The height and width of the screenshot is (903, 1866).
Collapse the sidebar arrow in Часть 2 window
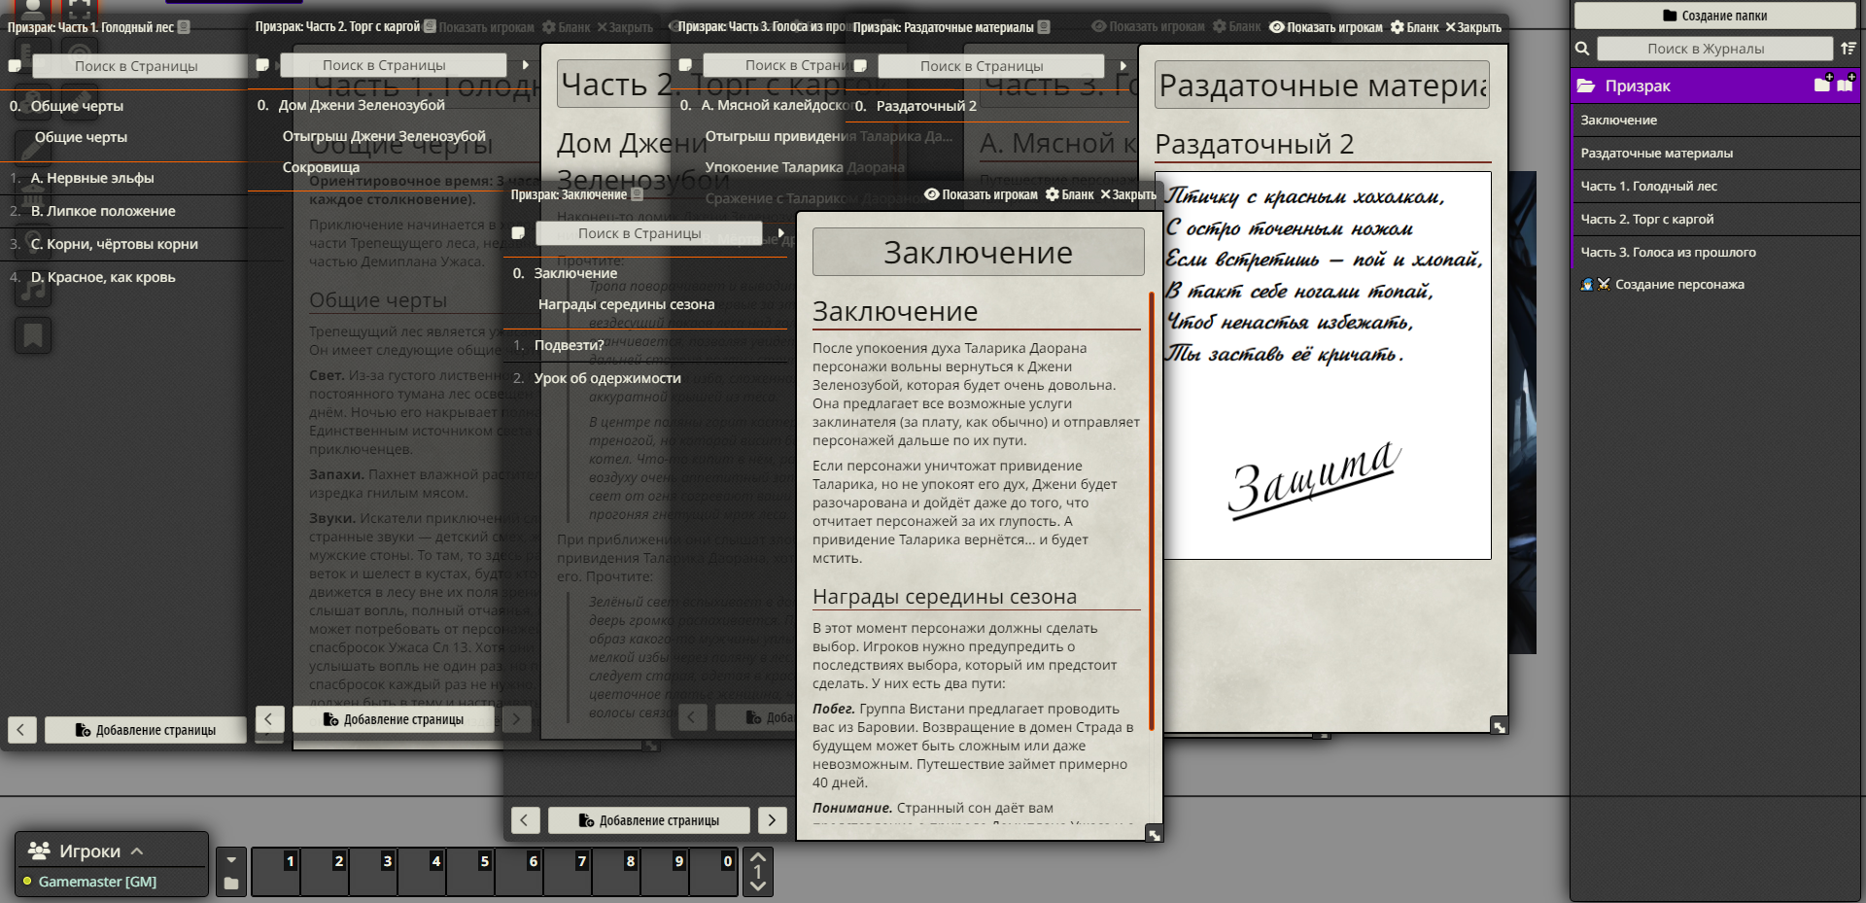coord(526,65)
